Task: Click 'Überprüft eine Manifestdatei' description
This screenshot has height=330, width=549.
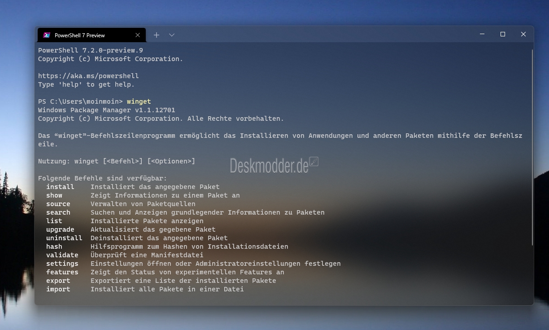Action: 147,255
